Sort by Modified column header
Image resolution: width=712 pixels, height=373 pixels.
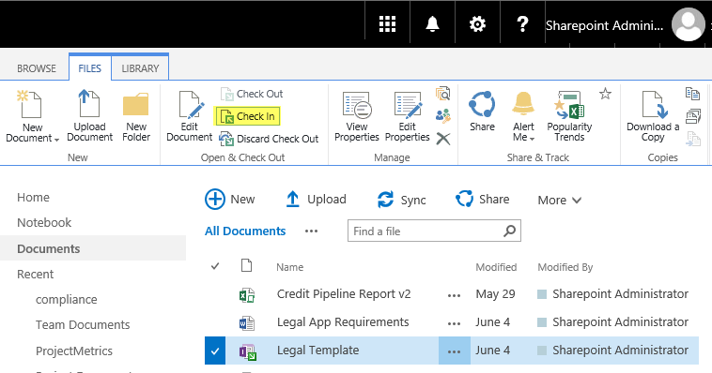coord(496,267)
